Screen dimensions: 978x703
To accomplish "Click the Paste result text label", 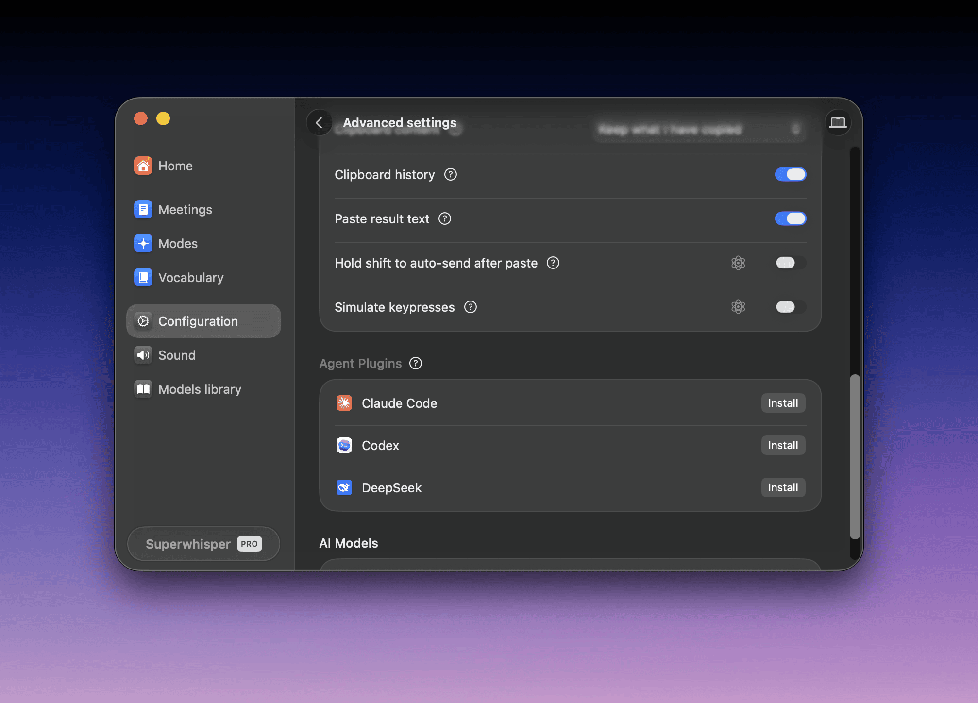I will point(382,219).
